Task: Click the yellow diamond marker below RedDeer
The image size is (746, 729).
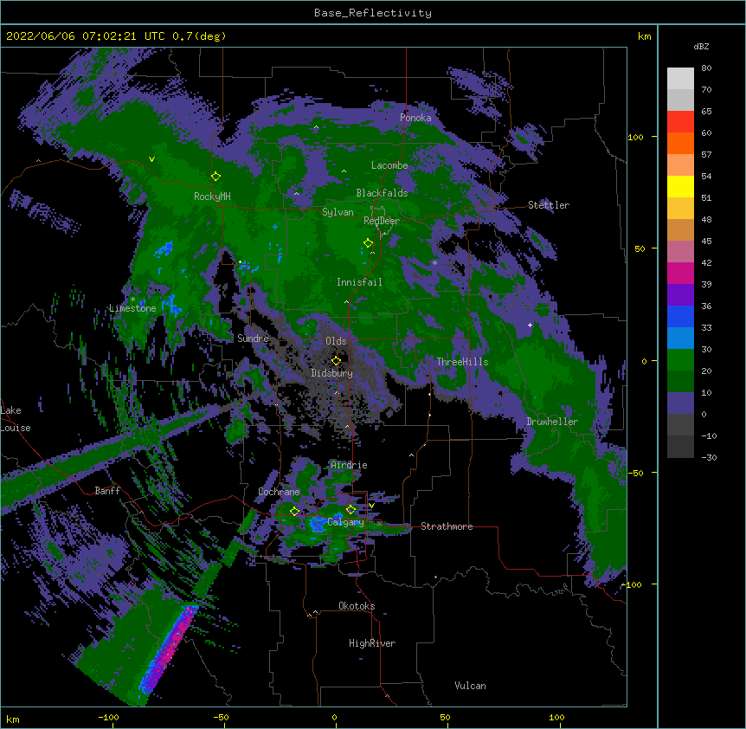Action: (x=368, y=242)
